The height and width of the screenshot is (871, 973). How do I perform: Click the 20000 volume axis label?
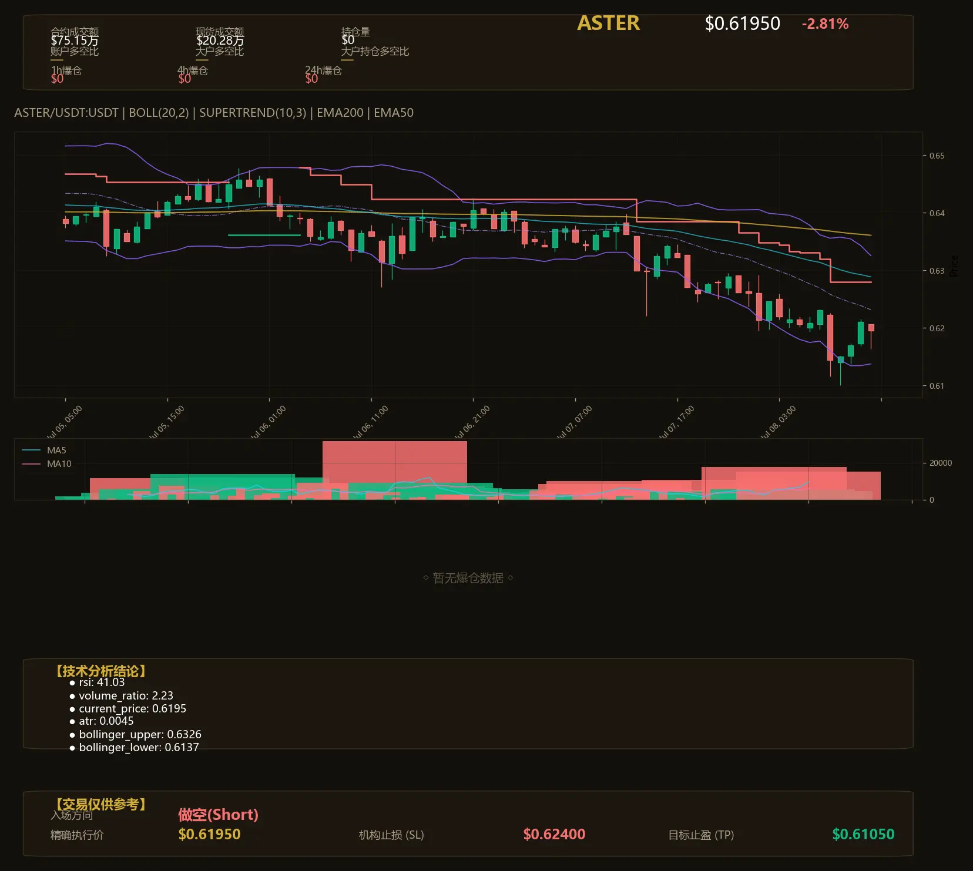tap(940, 463)
